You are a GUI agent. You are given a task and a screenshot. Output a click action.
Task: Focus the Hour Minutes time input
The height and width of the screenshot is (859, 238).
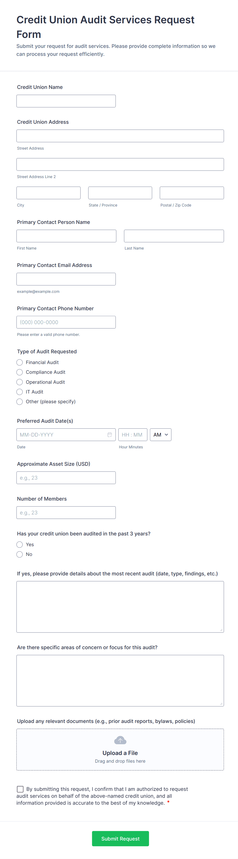[132, 434]
